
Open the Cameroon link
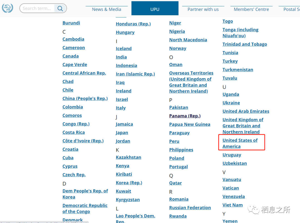point(74,48)
